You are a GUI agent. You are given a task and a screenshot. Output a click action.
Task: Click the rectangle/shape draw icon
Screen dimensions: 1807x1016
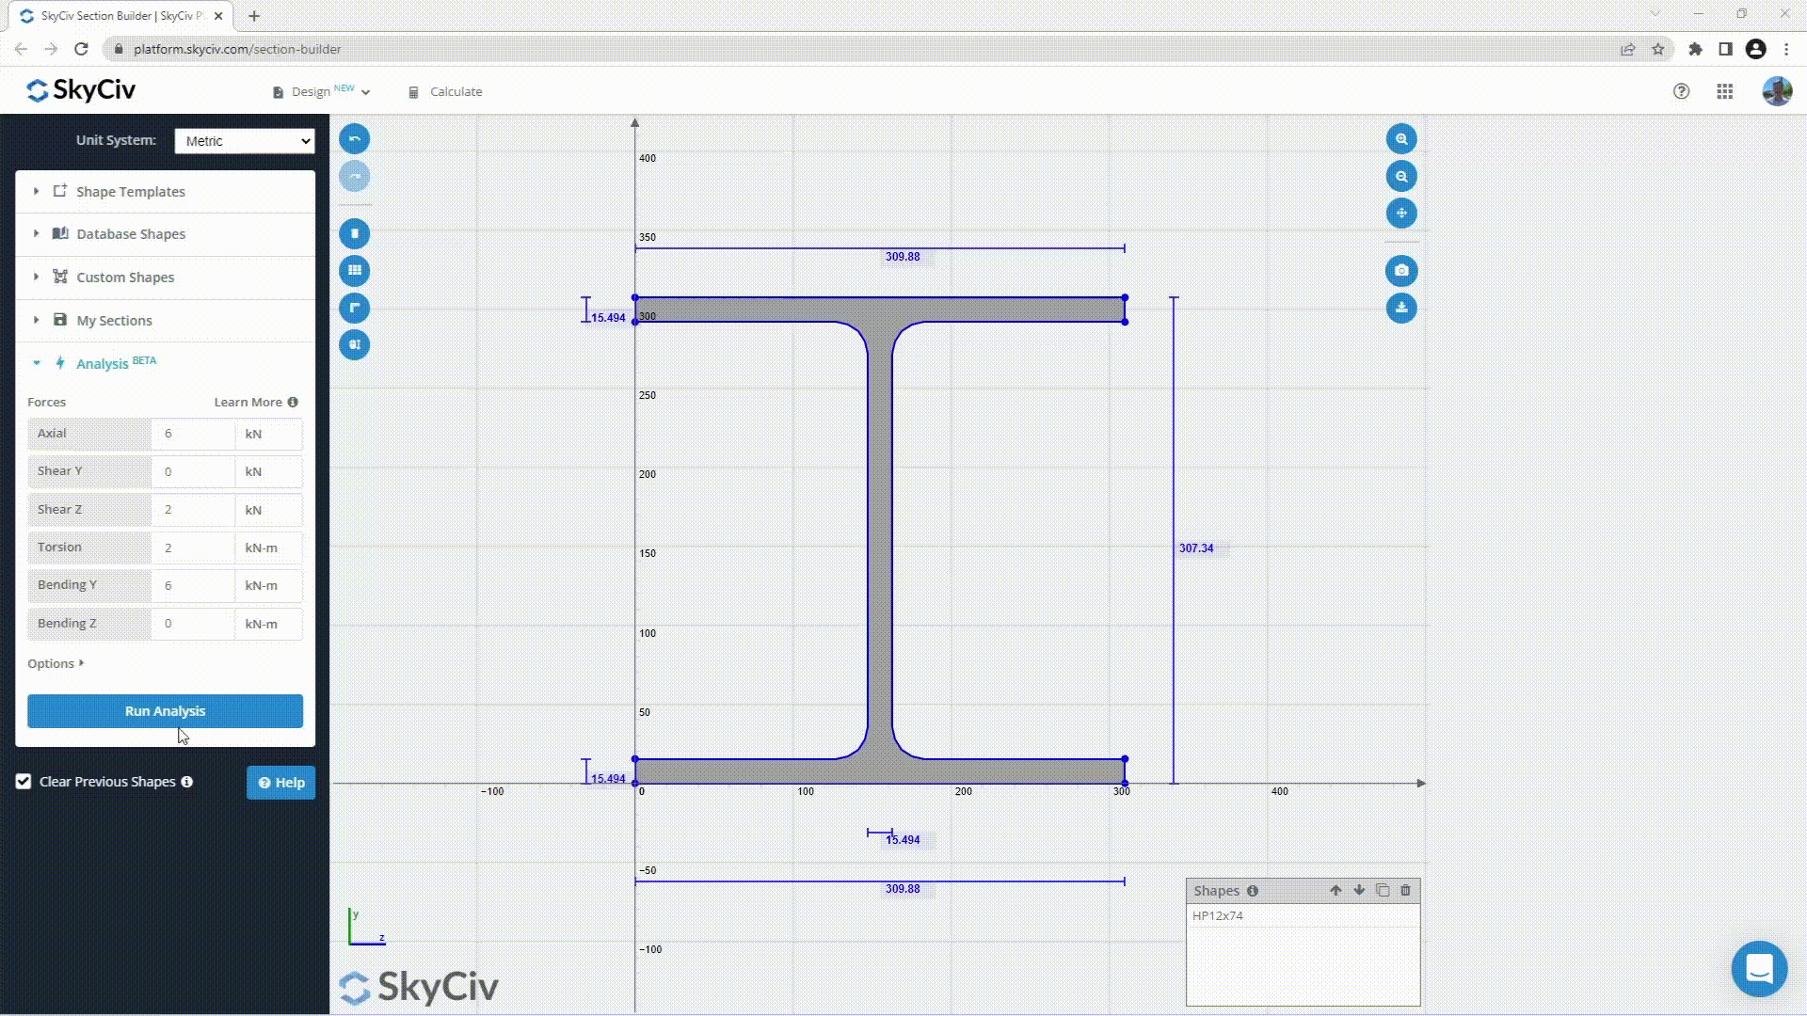[x=356, y=233]
